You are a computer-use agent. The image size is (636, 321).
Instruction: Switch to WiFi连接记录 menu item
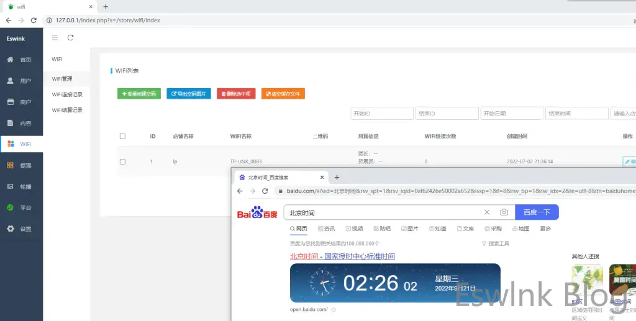coord(67,94)
